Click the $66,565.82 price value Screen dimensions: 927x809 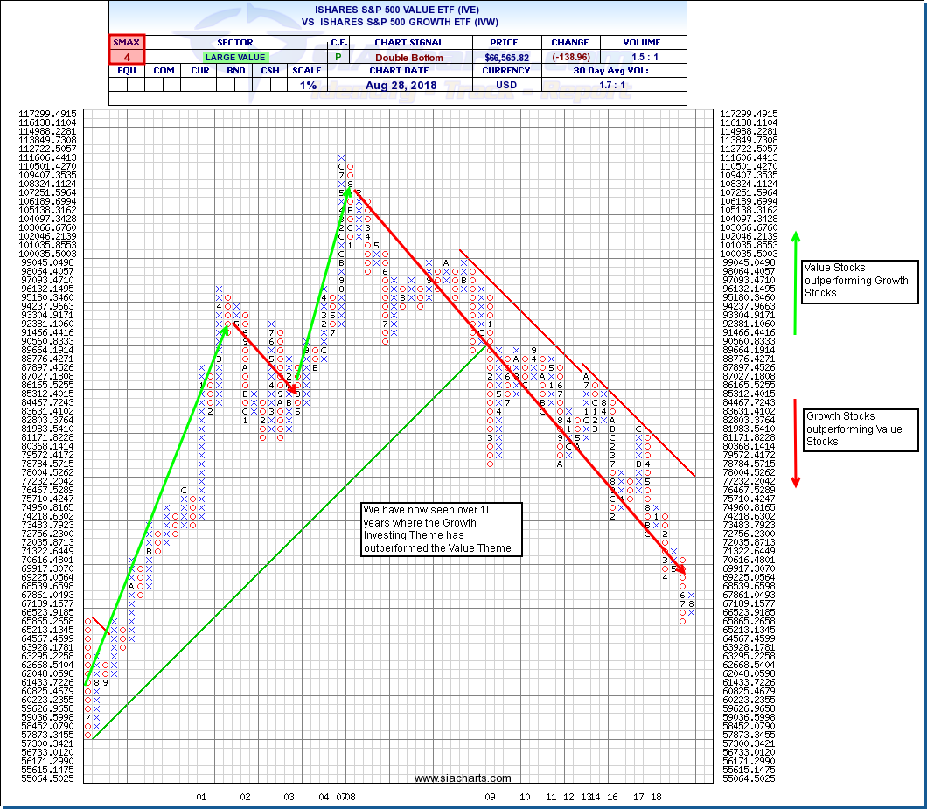507,58
